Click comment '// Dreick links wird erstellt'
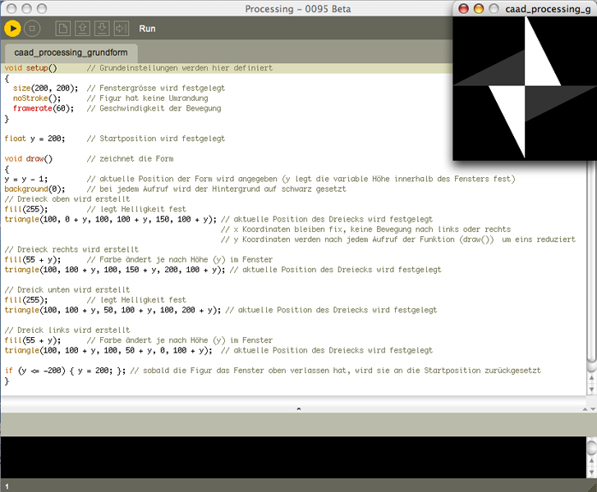This screenshot has height=492, width=597. [67, 330]
